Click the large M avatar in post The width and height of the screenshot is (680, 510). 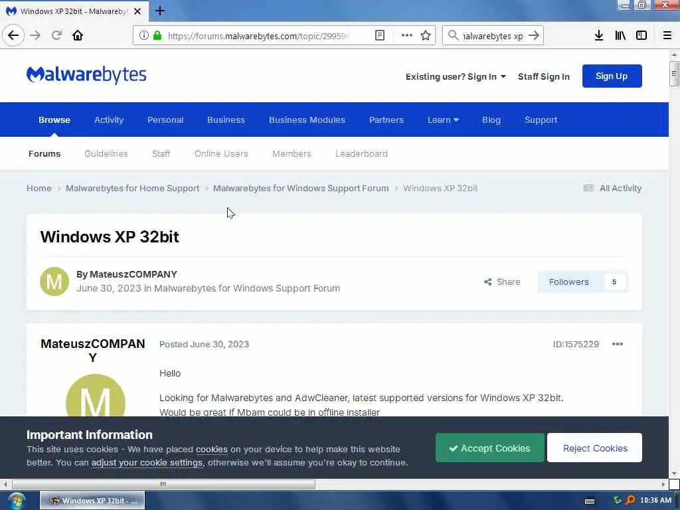(x=96, y=396)
